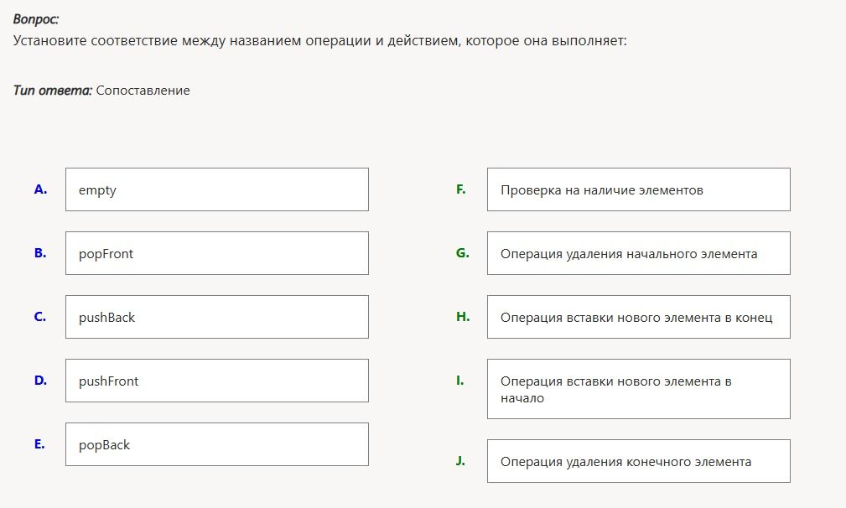The image size is (846, 508).
Task: Click the blue letter E label
Action: [39, 443]
